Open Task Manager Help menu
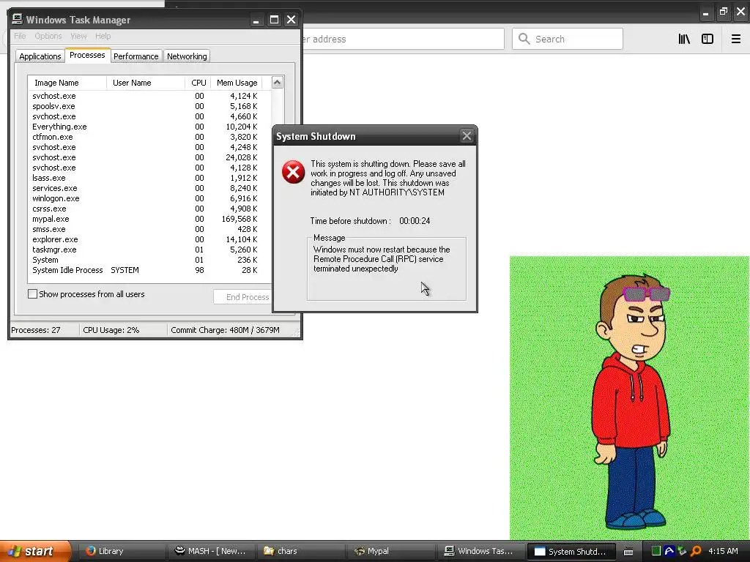 (103, 36)
